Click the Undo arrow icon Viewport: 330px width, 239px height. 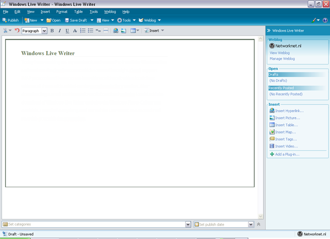[x=17, y=31]
